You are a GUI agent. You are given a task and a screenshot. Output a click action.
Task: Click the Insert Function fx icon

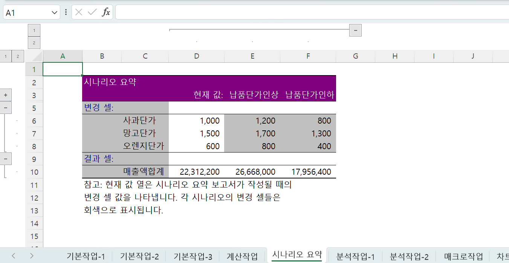point(106,12)
